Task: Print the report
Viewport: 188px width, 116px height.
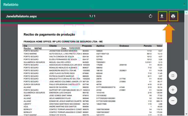Action: pos(173,16)
